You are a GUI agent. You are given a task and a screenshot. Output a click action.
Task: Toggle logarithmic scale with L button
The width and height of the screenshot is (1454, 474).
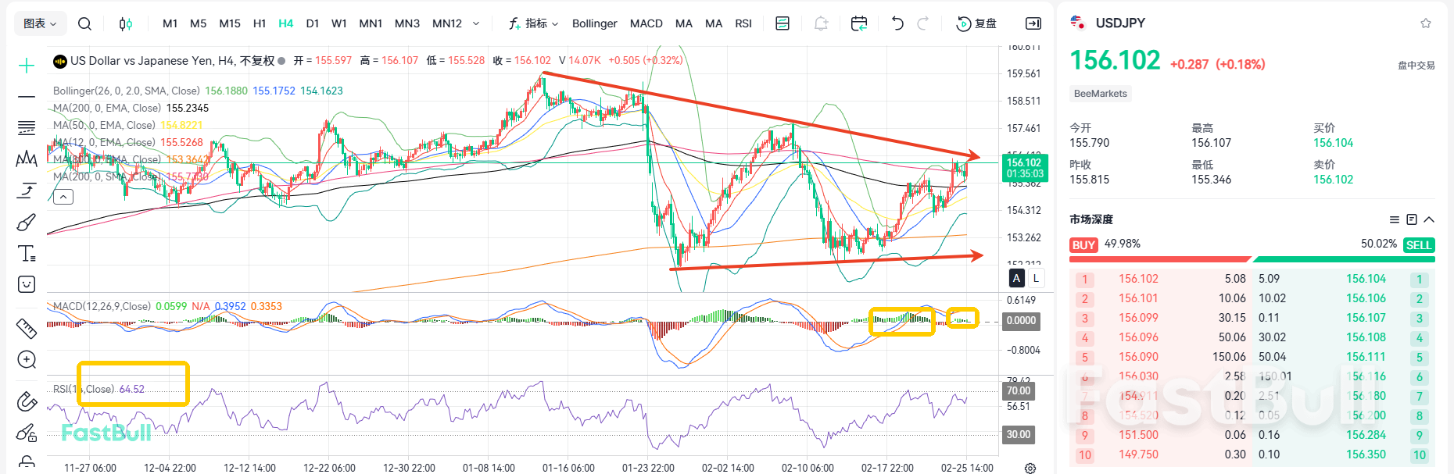pyautogui.click(x=1036, y=278)
